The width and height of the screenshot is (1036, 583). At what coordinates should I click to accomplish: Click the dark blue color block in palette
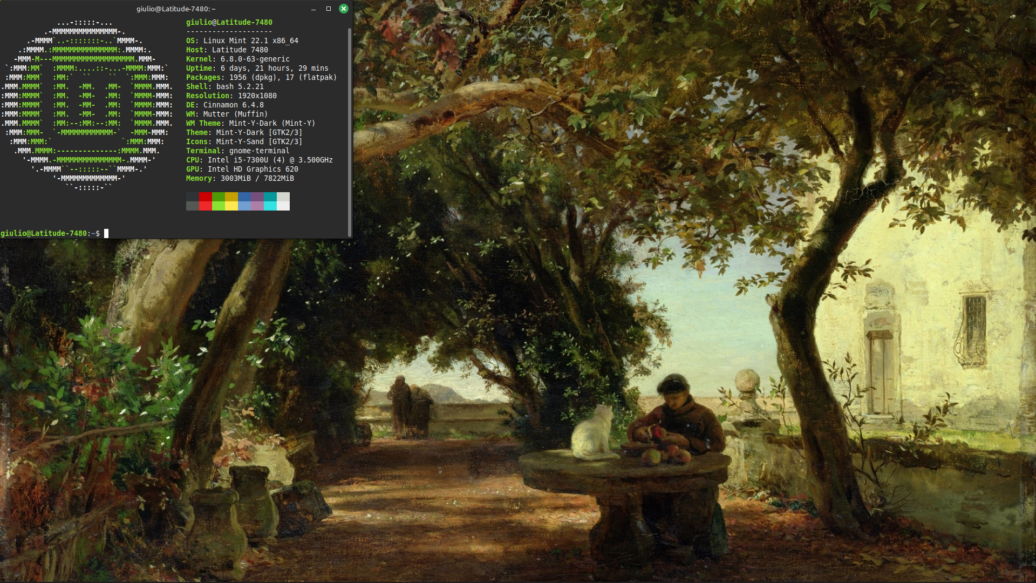(244, 196)
